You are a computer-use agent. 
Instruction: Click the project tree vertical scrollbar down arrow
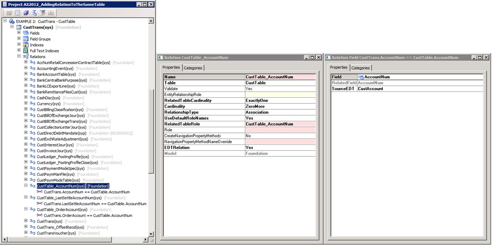tap(151, 234)
